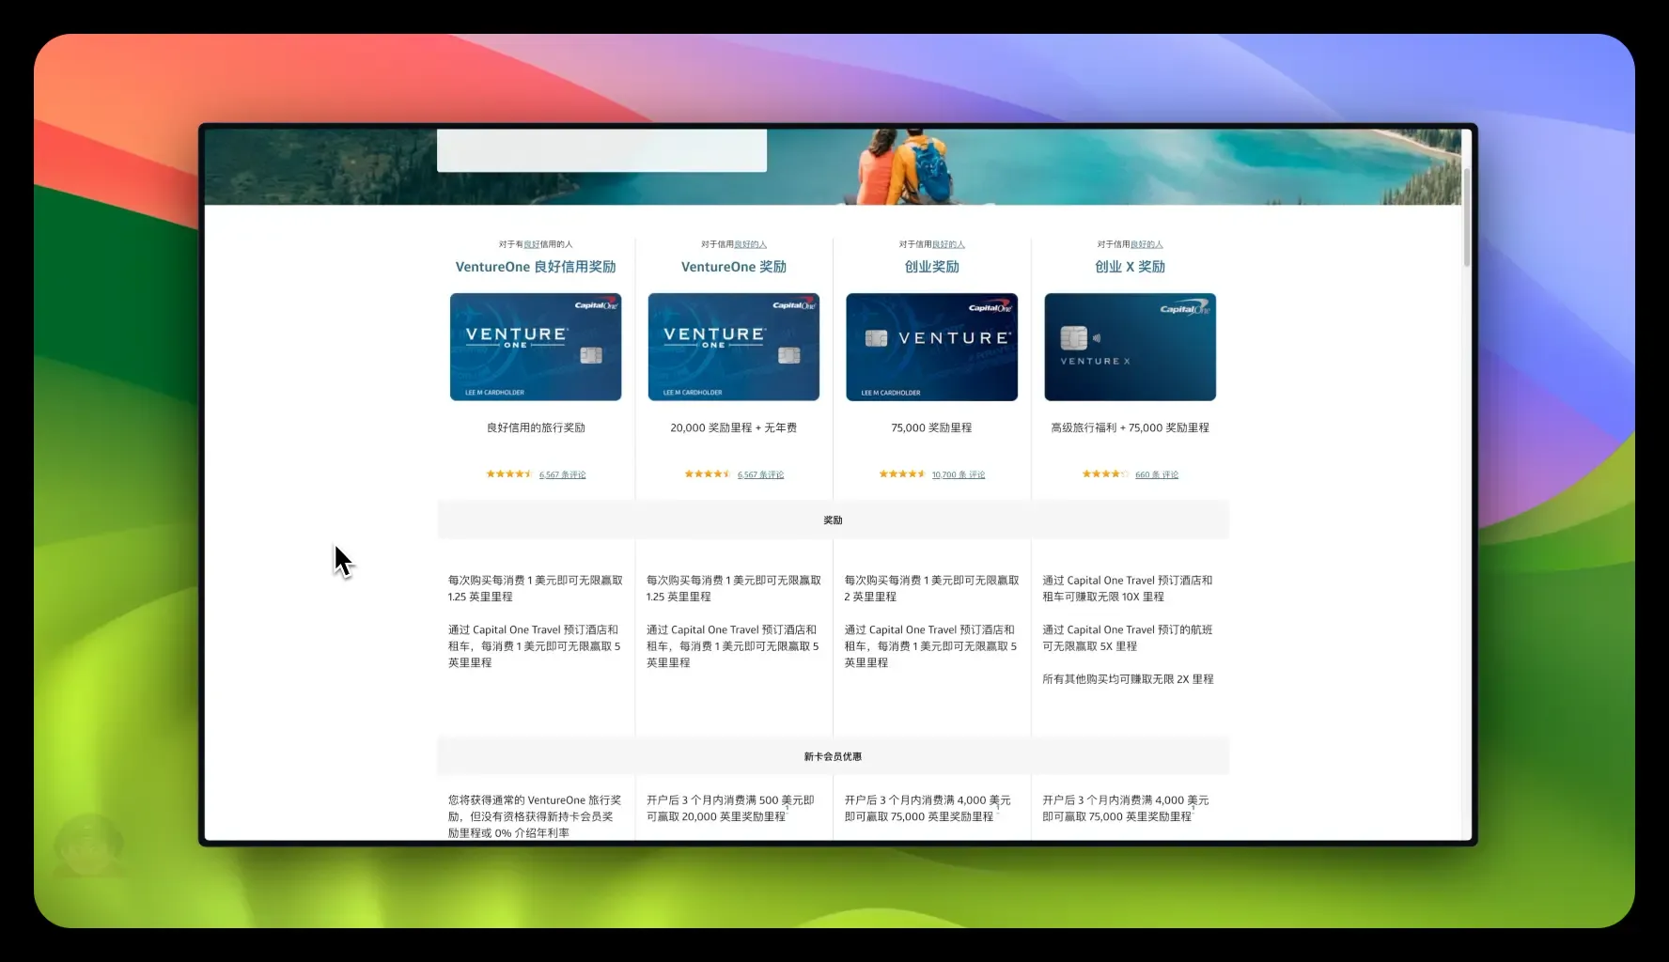Click the Venture card image under 创业奖励
Screen dimensions: 1669x962
tap(932, 347)
